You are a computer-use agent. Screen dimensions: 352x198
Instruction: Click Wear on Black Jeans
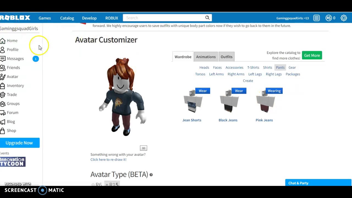pyautogui.click(x=239, y=91)
